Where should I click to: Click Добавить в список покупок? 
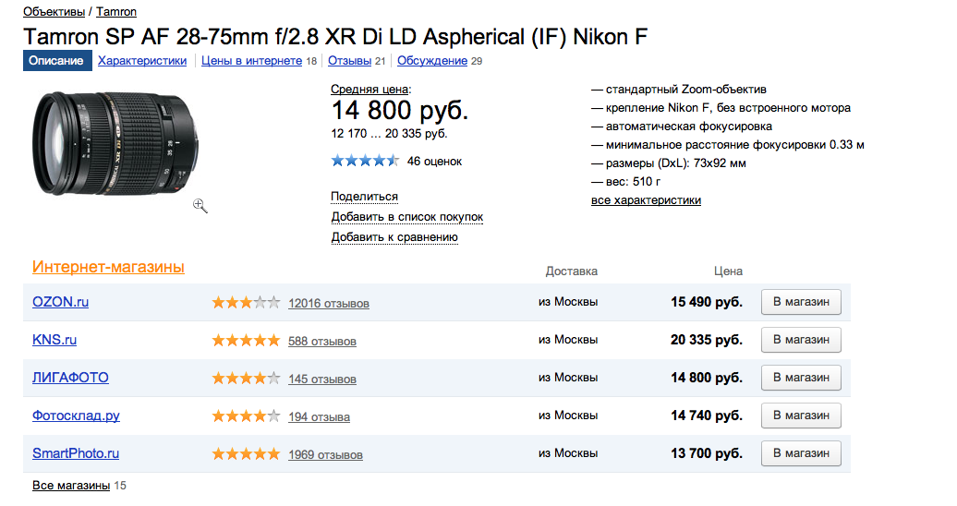[407, 217]
